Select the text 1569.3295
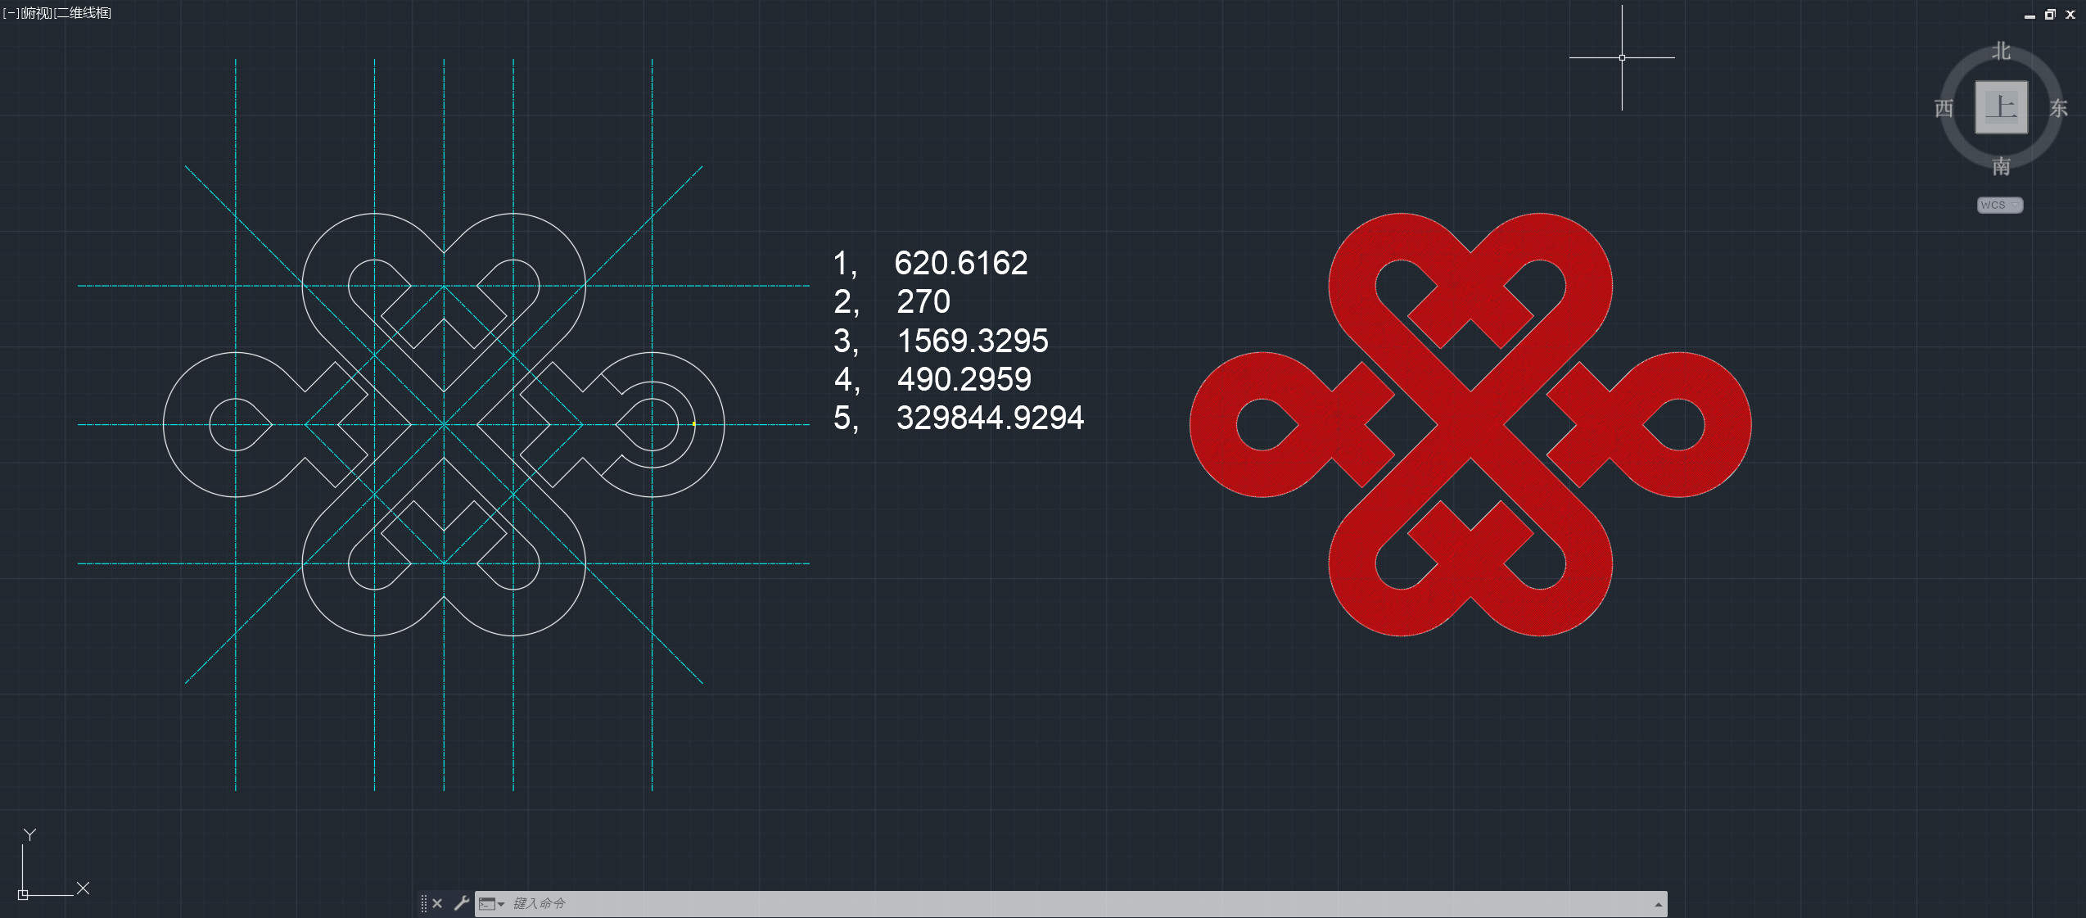This screenshot has width=2086, height=918. 973,341
